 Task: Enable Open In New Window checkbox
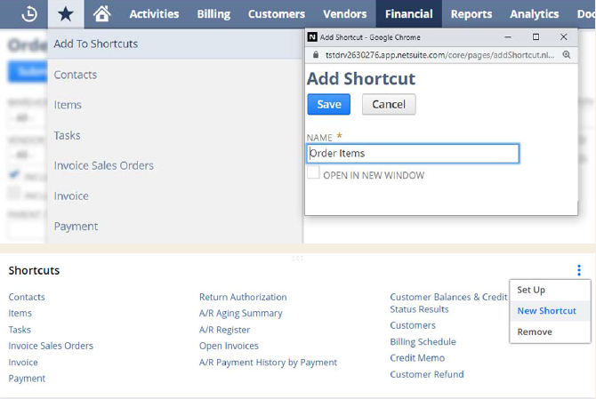(x=313, y=174)
